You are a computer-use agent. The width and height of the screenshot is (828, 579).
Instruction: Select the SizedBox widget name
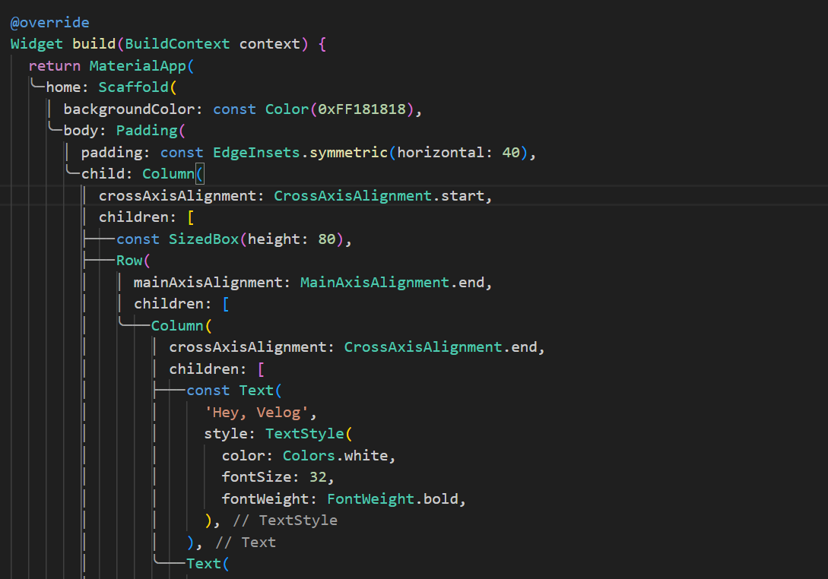(204, 239)
